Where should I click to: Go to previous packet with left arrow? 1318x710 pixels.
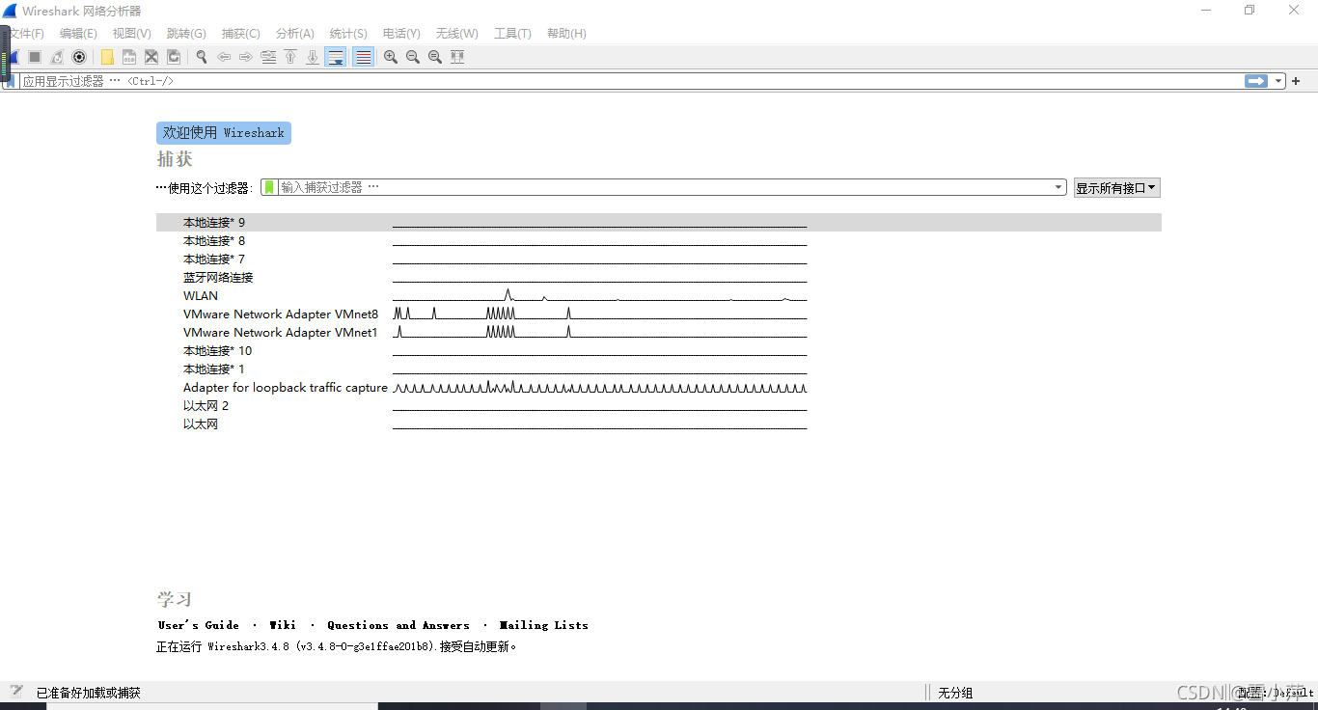(x=224, y=57)
